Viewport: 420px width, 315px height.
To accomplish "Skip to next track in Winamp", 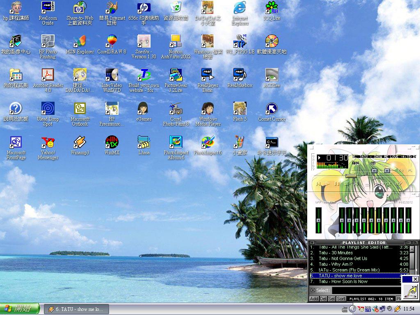I will point(356,184).
